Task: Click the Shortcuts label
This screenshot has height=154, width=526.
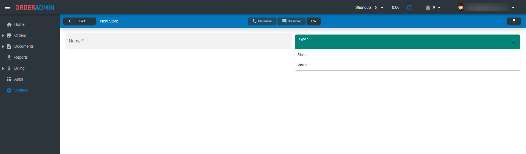Action: (x=363, y=7)
